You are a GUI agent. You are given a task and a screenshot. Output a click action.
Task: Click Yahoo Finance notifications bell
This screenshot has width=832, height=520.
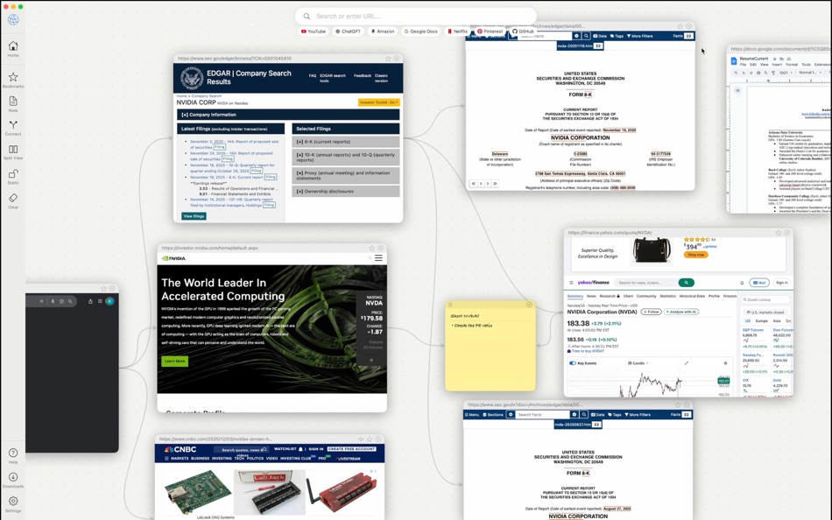pyautogui.click(x=742, y=283)
